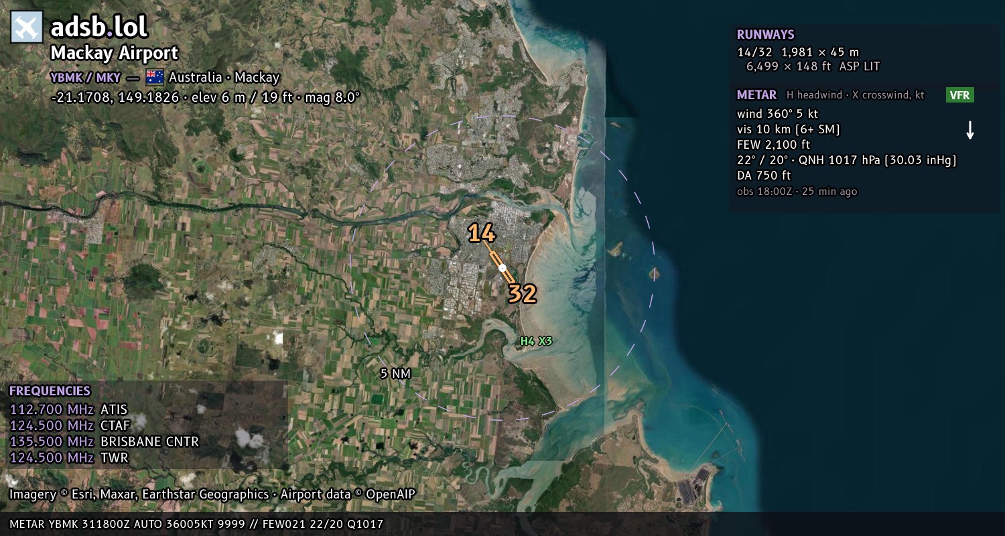This screenshot has height=536, width=1005.
Task: Click the H headwind X crosswind legend
Action: coord(856,95)
